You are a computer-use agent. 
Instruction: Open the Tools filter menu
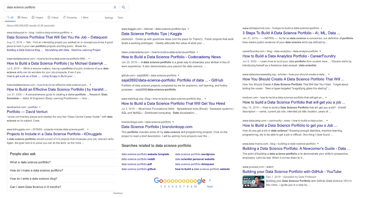pyautogui.click(x=120, y=18)
